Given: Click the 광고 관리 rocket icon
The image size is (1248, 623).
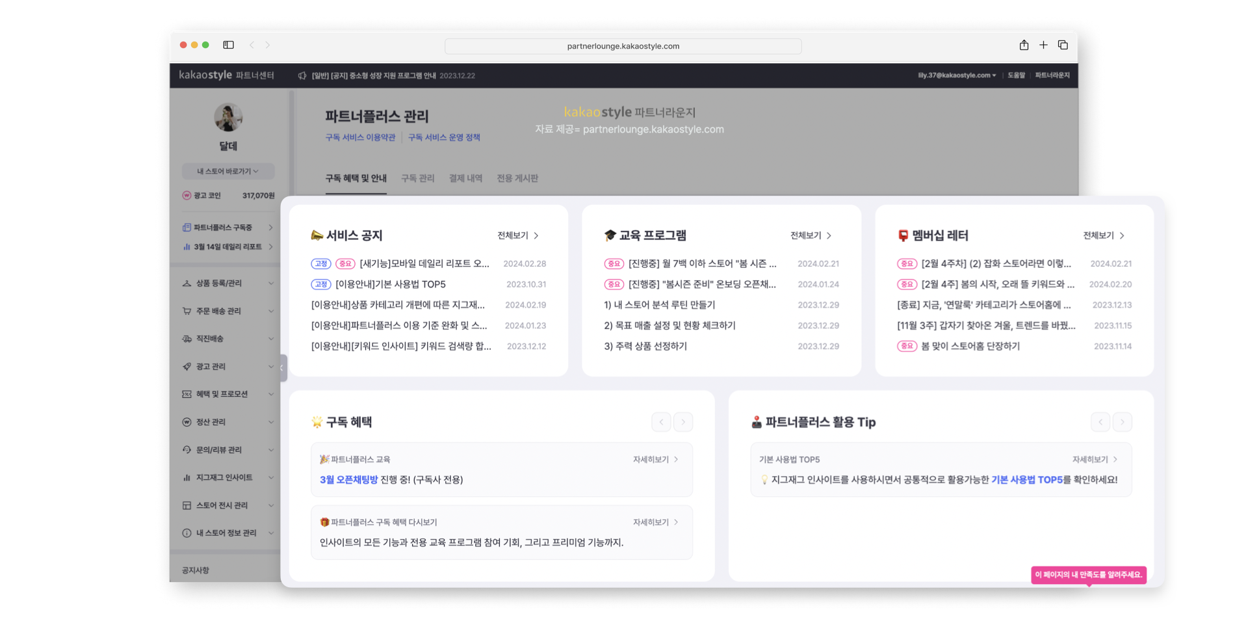Looking at the screenshot, I should [187, 367].
